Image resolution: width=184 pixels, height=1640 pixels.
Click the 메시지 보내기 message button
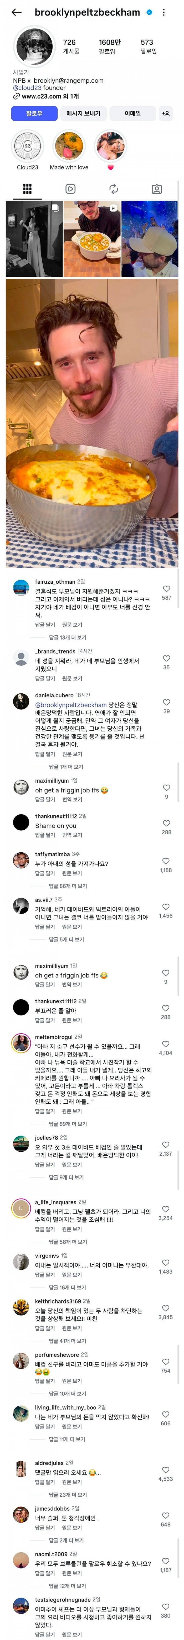pos(83,113)
